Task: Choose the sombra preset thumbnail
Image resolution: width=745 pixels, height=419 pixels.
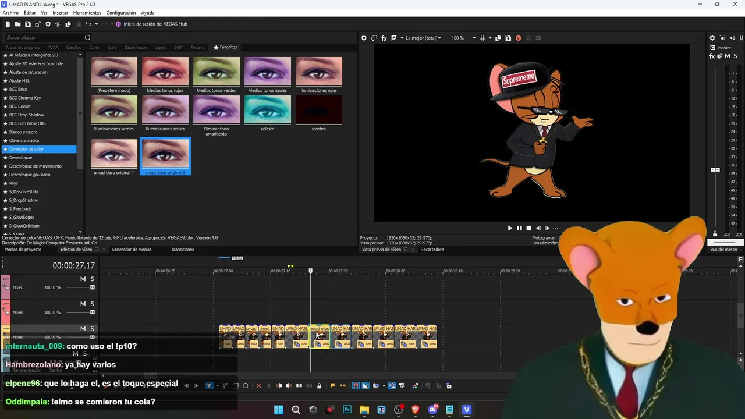Action: pyautogui.click(x=319, y=110)
